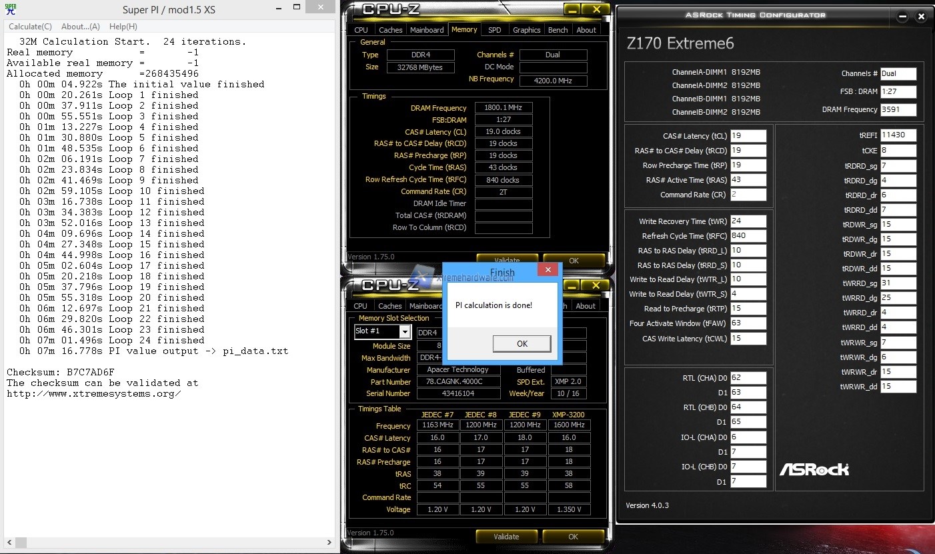Click the tREFI value field
The width and height of the screenshot is (935, 554).
898,135
